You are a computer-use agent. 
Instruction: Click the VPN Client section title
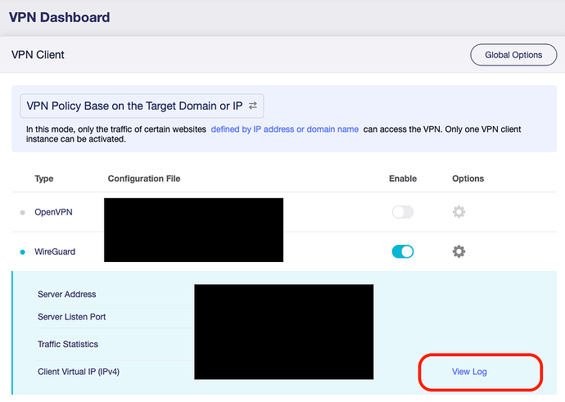point(38,55)
